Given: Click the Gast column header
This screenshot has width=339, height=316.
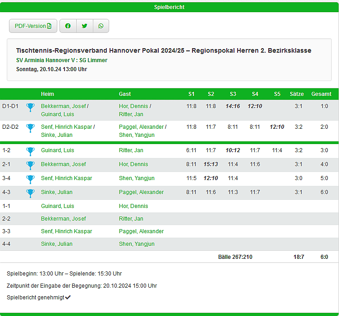Looking at the screenshot, I should 125,94.
